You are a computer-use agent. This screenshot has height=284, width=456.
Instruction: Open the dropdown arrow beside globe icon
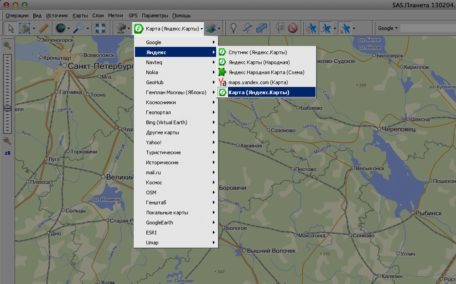(x=69, y=29)
